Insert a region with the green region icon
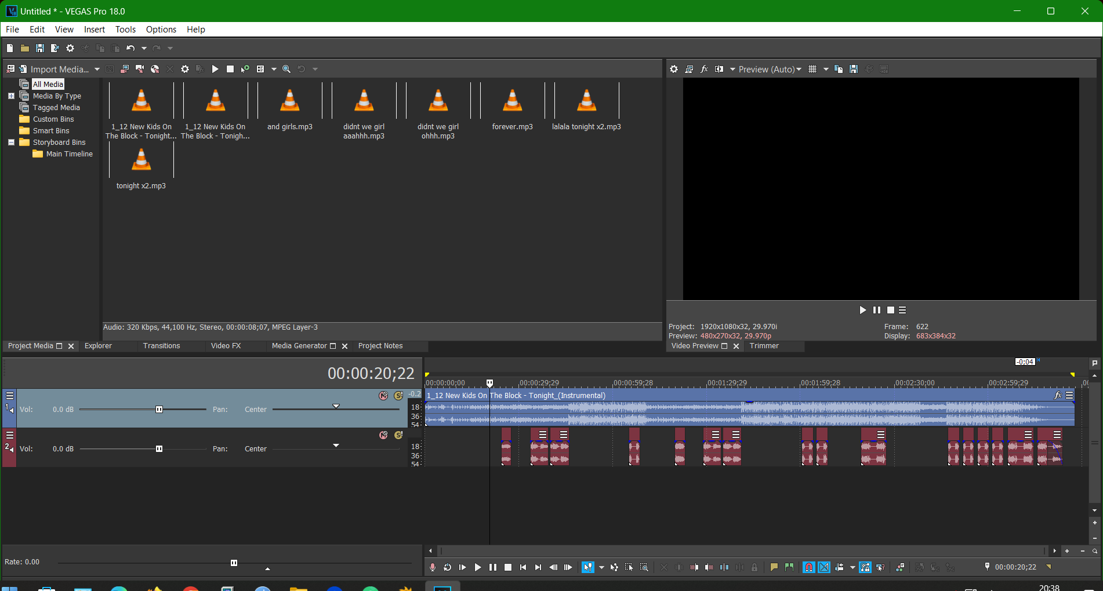Image resolution: width=1103 pixels, height=591 pixels. coord(789,567)
